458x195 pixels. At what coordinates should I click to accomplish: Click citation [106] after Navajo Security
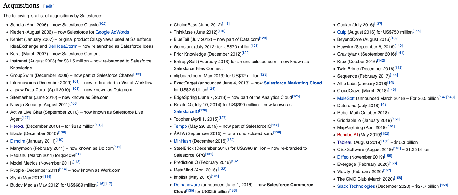(x=73, y=103)
